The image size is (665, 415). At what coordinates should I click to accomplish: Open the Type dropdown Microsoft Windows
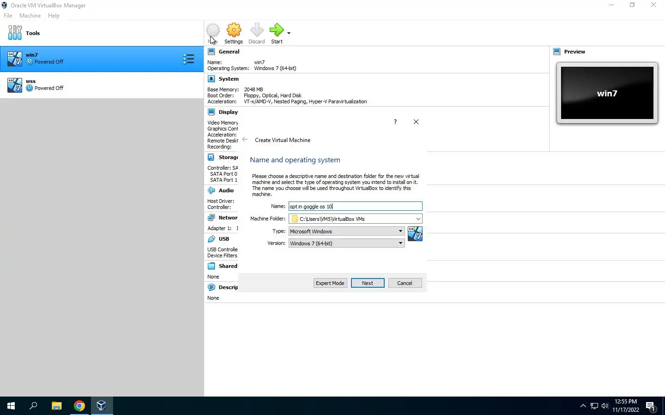point(347,231)
